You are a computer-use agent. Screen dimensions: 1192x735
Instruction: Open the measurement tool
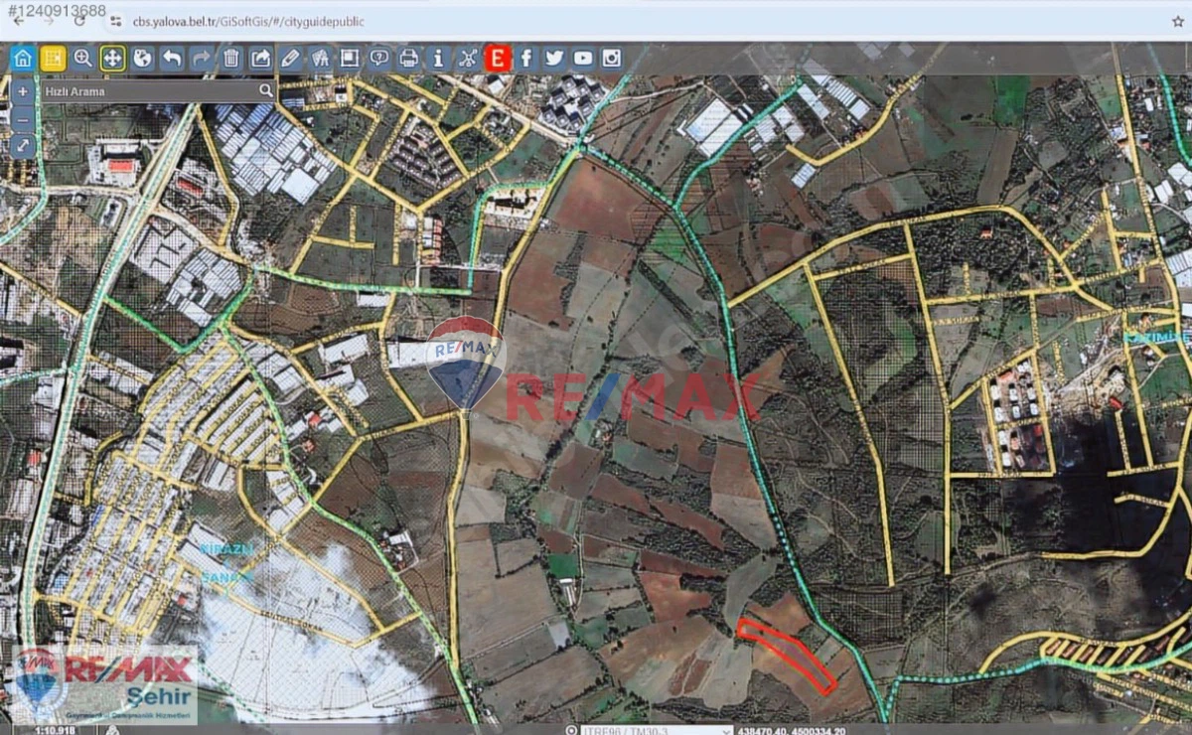pos(320,59)
